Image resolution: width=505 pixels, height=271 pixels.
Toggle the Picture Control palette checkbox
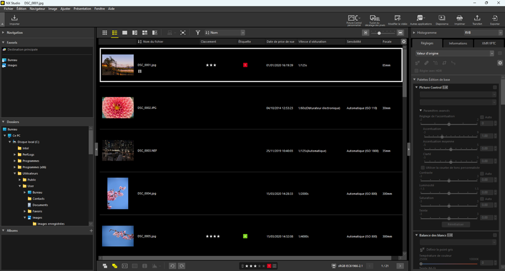coord(495,88)
